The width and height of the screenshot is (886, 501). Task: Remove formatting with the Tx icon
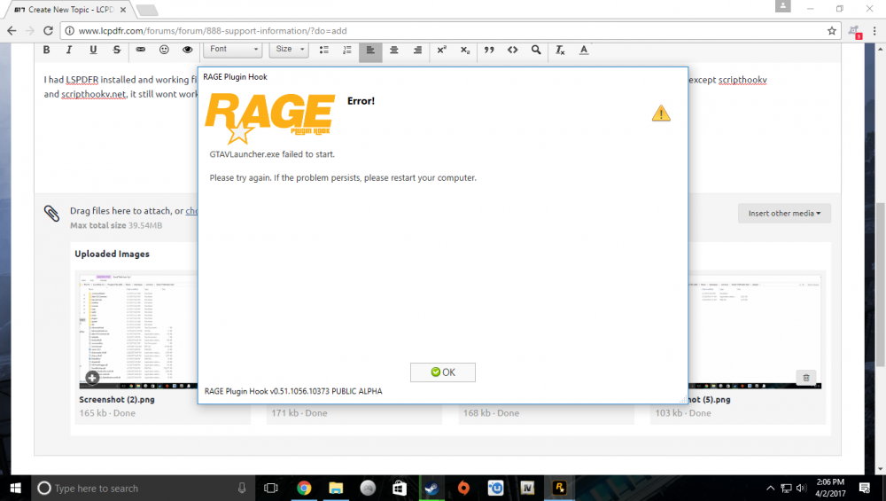tap(560, 50)
